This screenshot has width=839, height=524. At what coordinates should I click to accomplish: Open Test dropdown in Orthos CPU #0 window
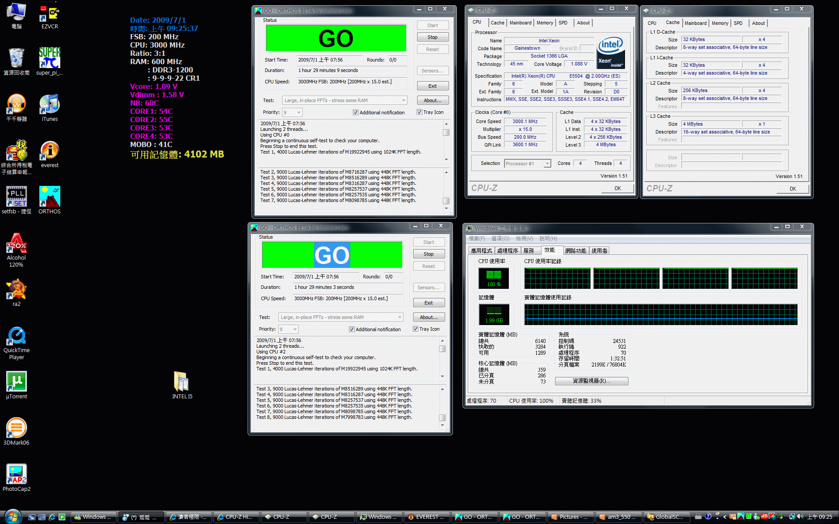(x=345, y=100)
